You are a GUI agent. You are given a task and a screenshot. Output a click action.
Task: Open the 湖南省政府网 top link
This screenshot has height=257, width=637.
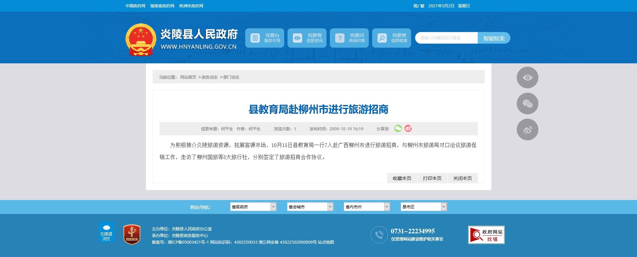click(162, 6)
